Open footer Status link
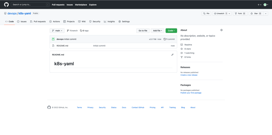The image size is (272, 135). (x=114, y=107)
